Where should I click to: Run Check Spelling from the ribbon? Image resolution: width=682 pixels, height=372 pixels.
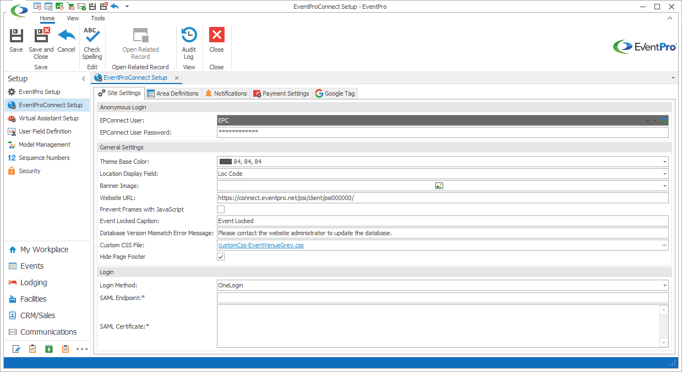tap(92, 43)
